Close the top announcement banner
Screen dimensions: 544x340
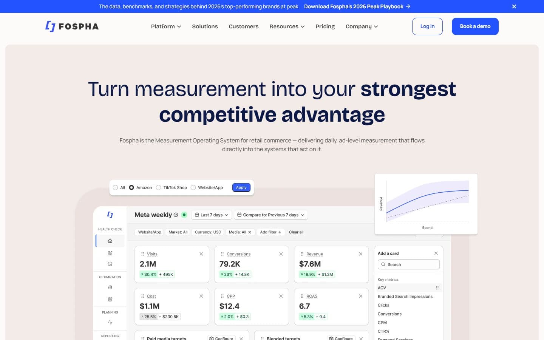click(x=514, y=6)
